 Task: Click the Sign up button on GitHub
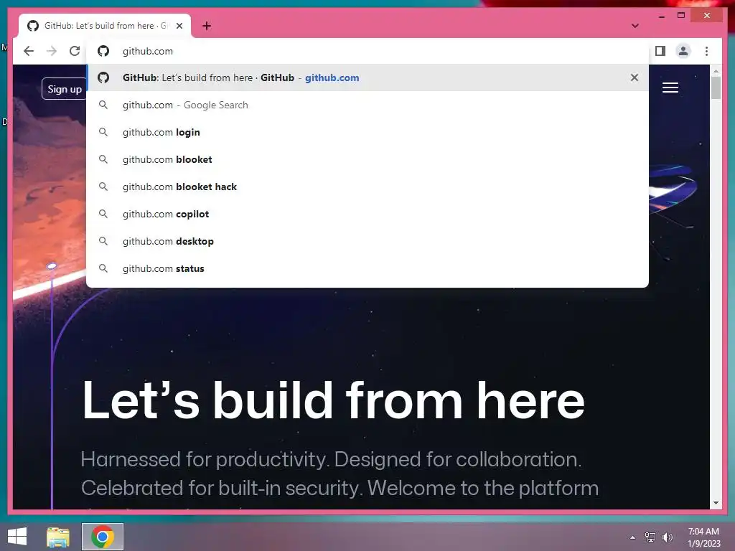point(64,89)
